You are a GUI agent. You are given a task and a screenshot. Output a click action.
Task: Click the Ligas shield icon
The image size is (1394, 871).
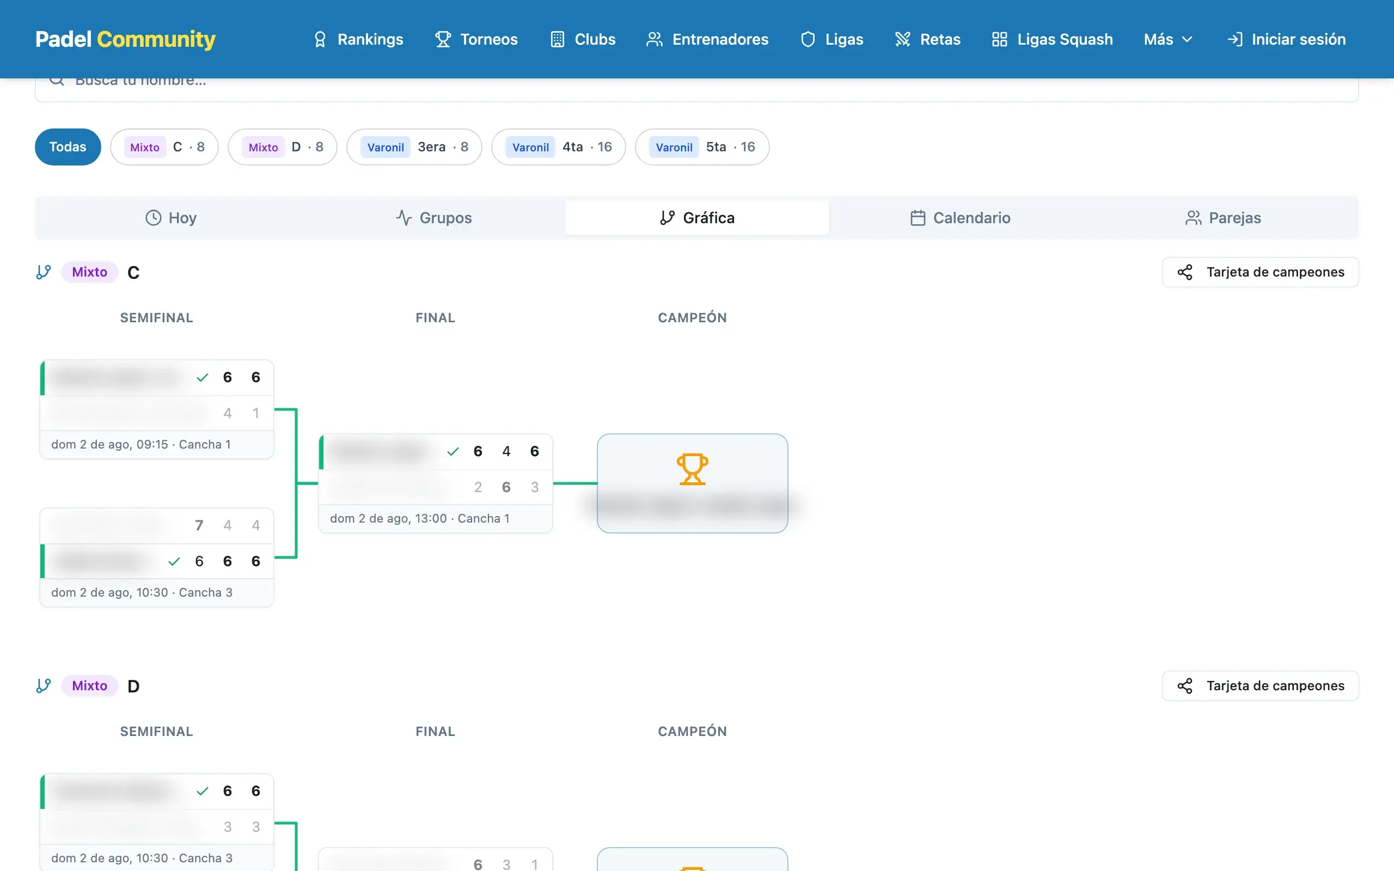click(808, 39)
